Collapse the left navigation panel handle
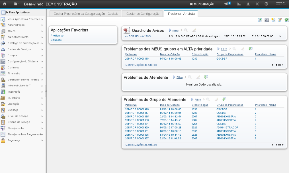 (46, 91)
